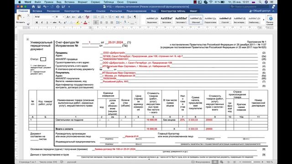The image size is (292, 164).
Task: Justify the paragraph text
Action: [112, 22]
